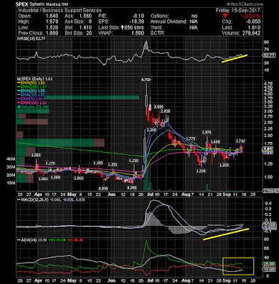This screenshot has height=284, width=279.
Task: Click the 1.220 low label near Sep
Action: [x=224, y=165]
